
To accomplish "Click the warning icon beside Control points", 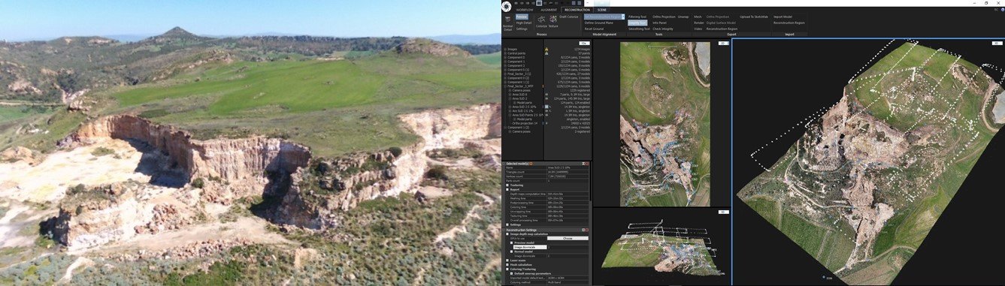I will tap(546, 53).
